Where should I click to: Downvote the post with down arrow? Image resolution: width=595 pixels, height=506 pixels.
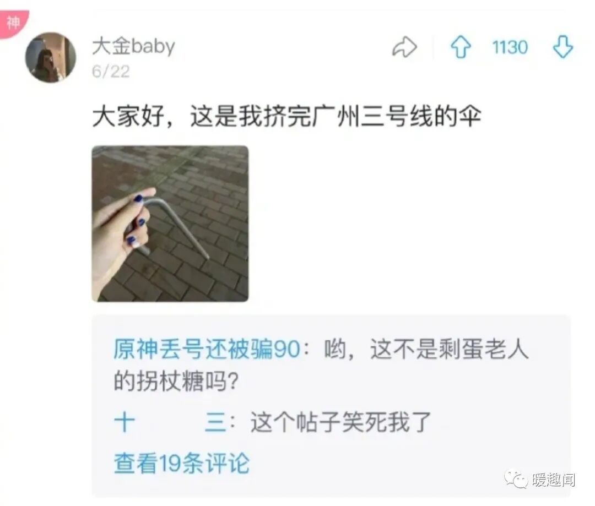562,47
